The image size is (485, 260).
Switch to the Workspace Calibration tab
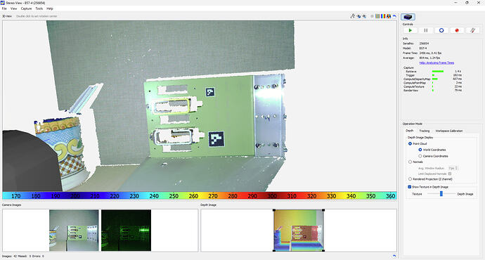coord(449,131)
